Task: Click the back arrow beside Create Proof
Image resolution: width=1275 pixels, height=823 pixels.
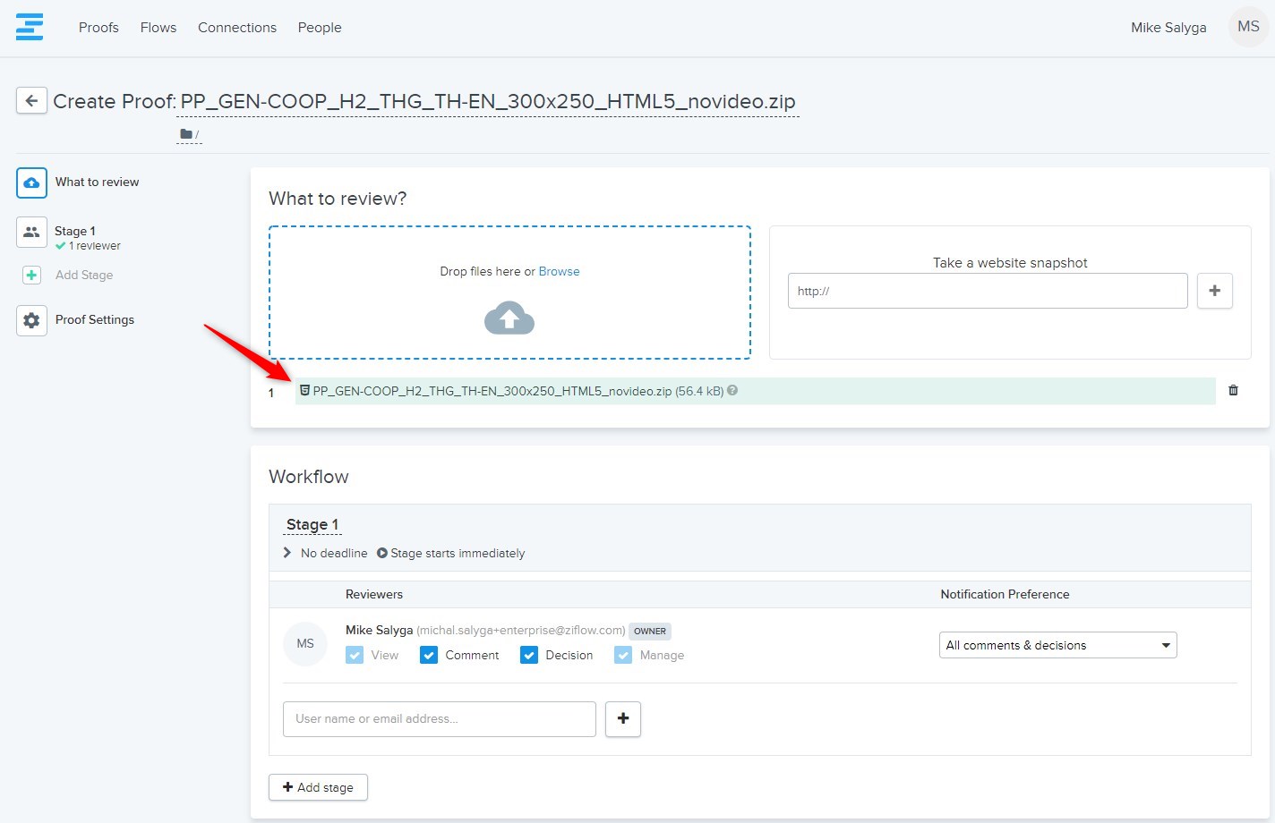Action: point(31,100)
